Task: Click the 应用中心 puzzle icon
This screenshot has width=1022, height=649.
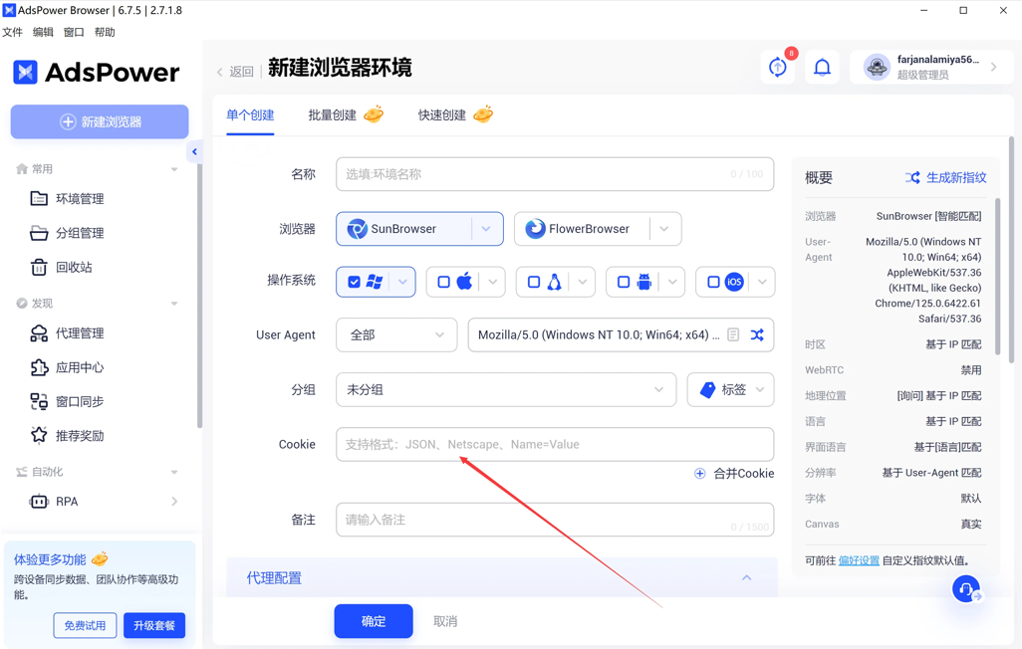Action: pos(39,367)
